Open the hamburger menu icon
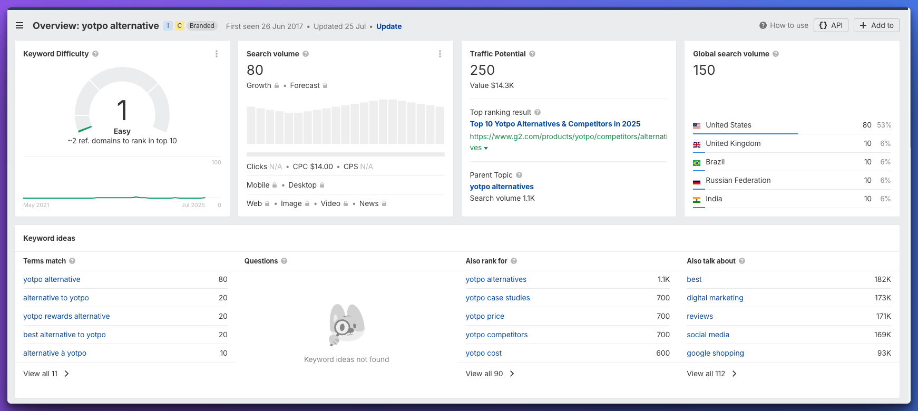 (19, 25)
